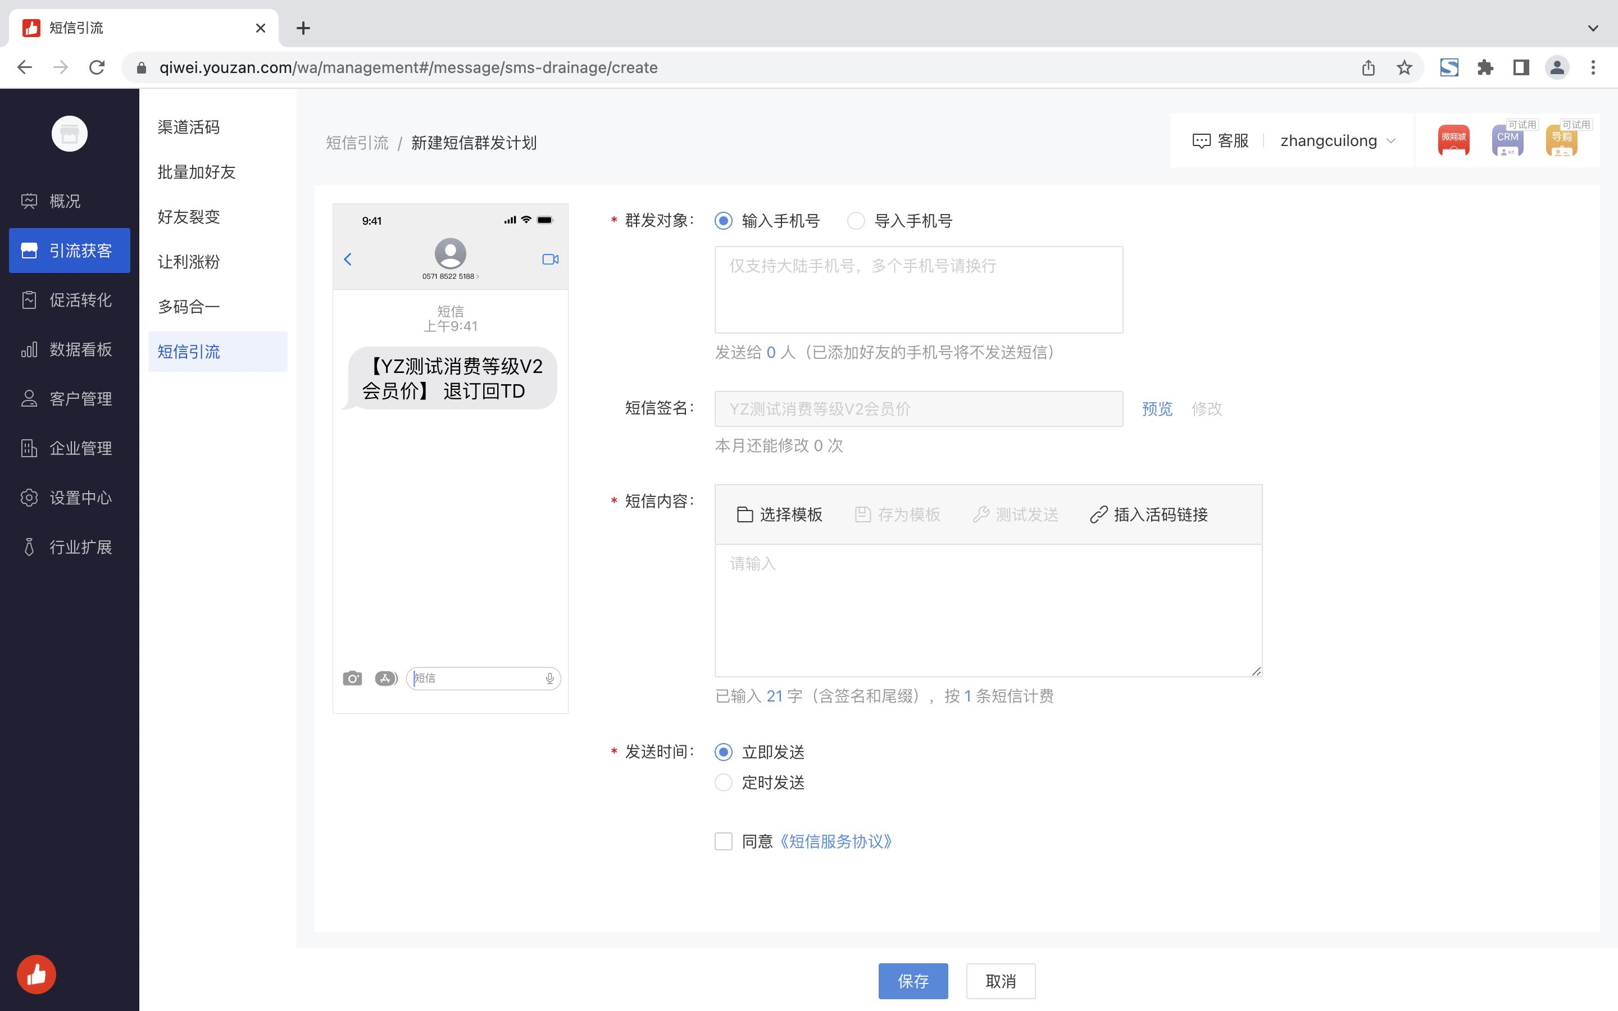Preview the SMS signature via 预览
This screenshot has height=1011, width=1618.
click(1156, 408)
